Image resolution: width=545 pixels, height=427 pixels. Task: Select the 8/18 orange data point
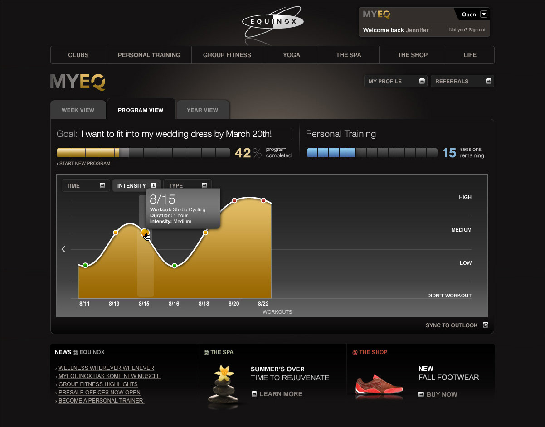[x=205, y=233]
